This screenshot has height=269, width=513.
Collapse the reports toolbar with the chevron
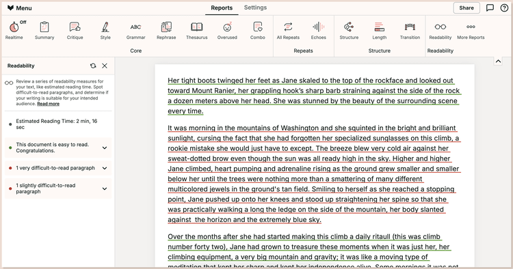click(498, 61)
